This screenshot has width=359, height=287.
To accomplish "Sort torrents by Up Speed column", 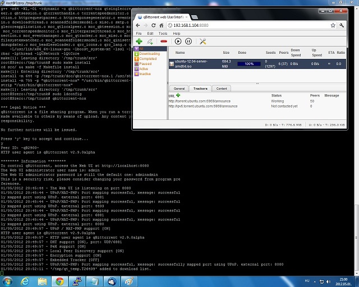I will point(316,53).
